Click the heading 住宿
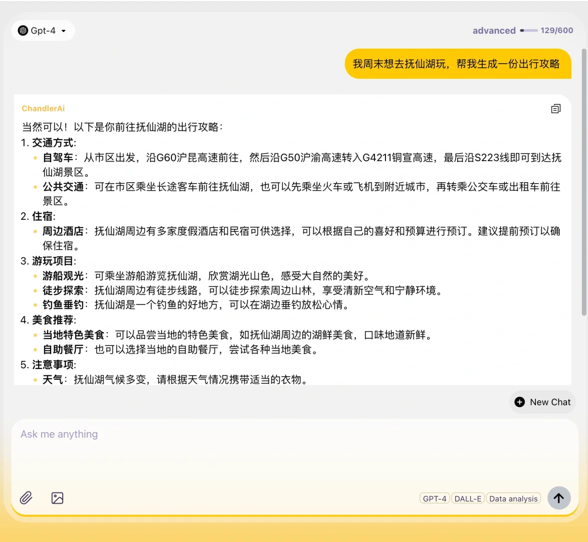The width and height of the screenshot is (588, 542). 42,216
